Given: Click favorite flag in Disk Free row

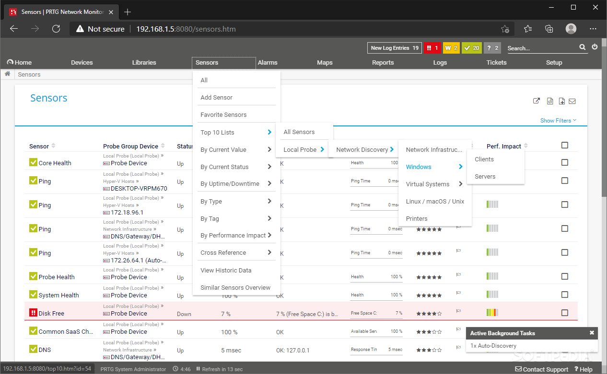Looking at the screenshot, I should (458, 311).
